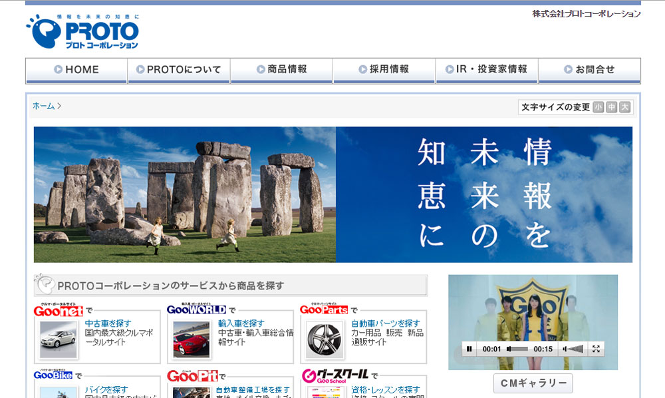
Task: Open the バイクを探す link
Action: pos(106,389)
